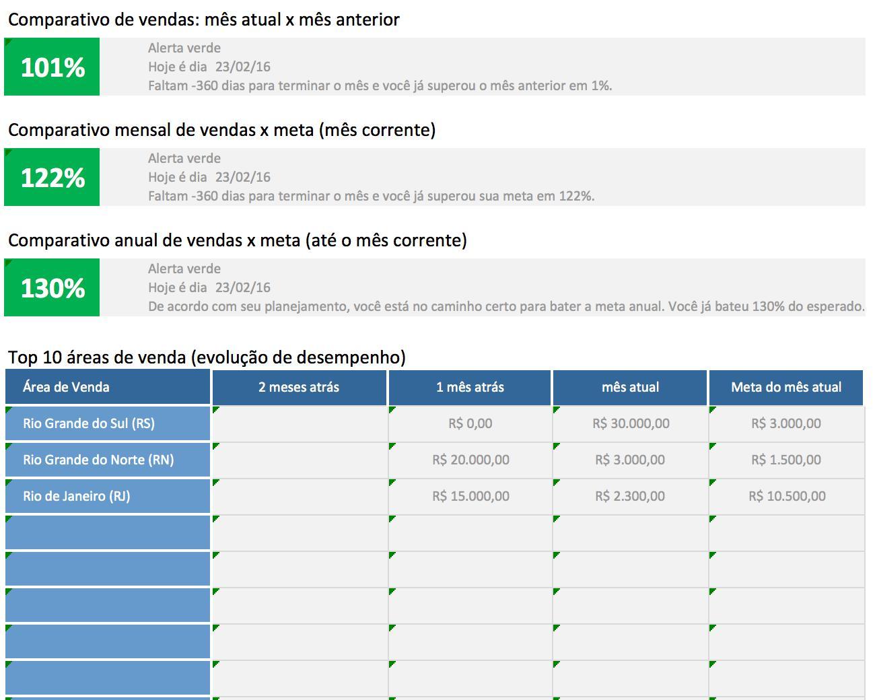Click the R$ 1.500,00 goal cell
The image size is (875, 700).
pyautogui.click(x=786, y=460)
